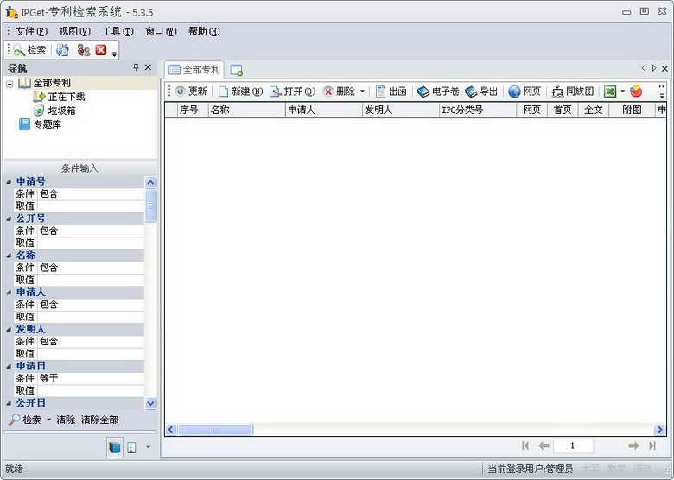
Task: Click the 名称 取值 input field
Action: 90,280
